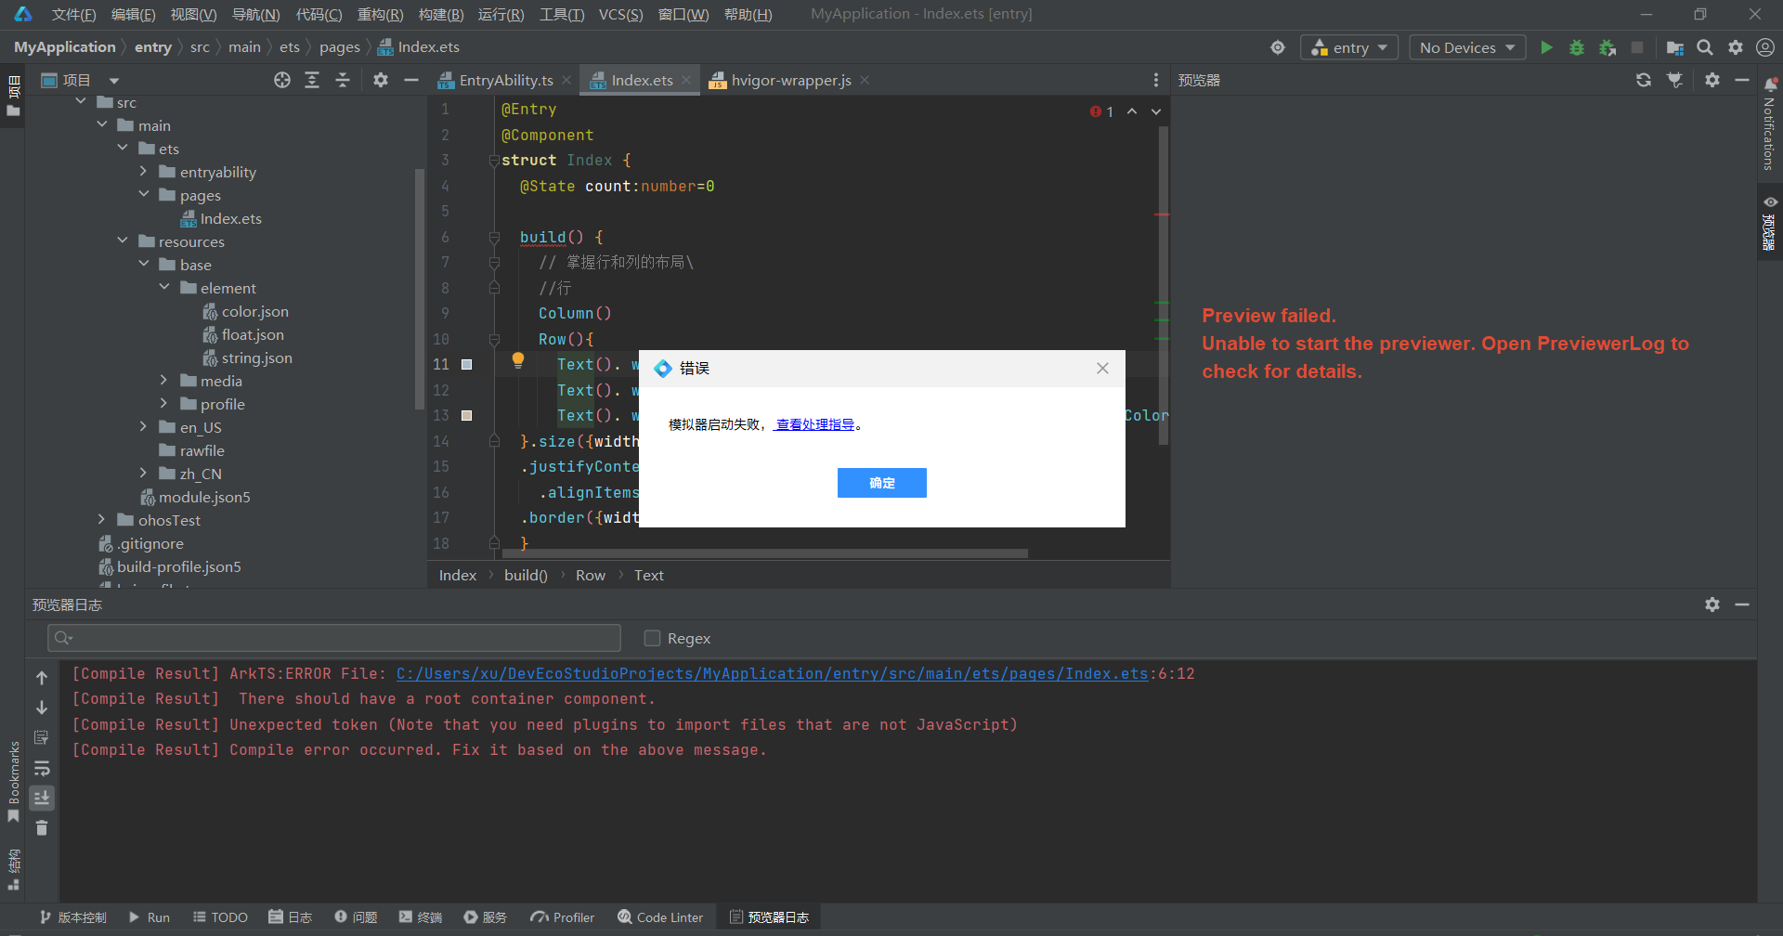Open Notifications side panel
The height and width of the screenshot is (936, 1783).
coord(1769,123)
